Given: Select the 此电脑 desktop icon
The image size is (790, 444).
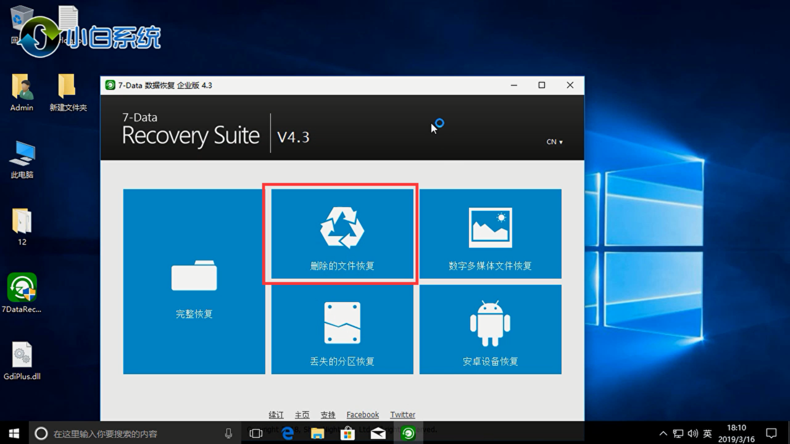Looking at the screenshot, I should (x=22, y=160).
